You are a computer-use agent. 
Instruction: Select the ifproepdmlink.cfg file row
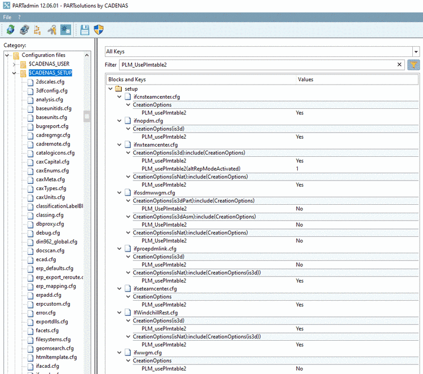point(155,249)
